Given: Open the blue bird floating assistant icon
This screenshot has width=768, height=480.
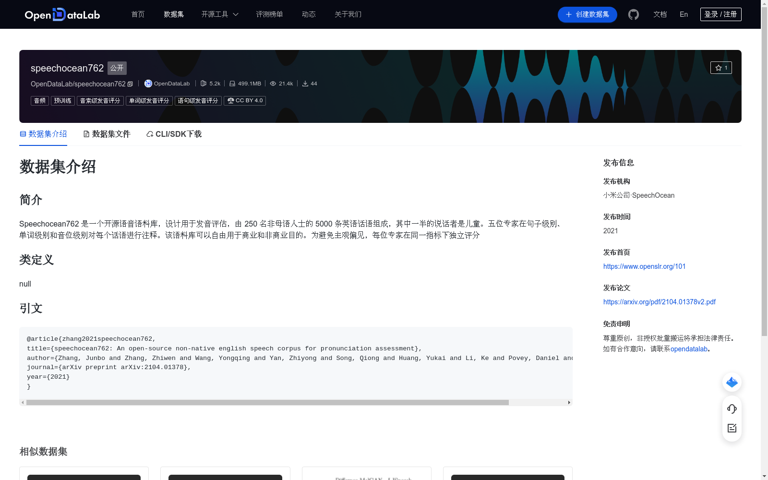Looking at the screenshot, I should (x=732, y=382).
